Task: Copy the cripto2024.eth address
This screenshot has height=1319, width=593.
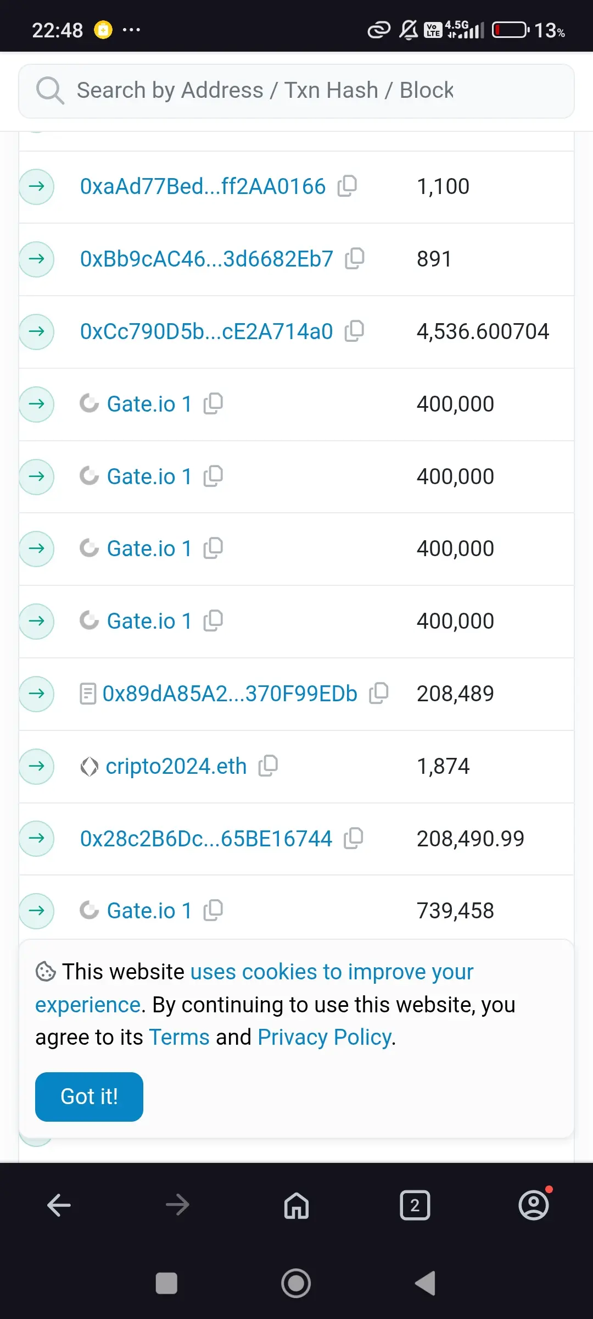Action: coord(268,766)
